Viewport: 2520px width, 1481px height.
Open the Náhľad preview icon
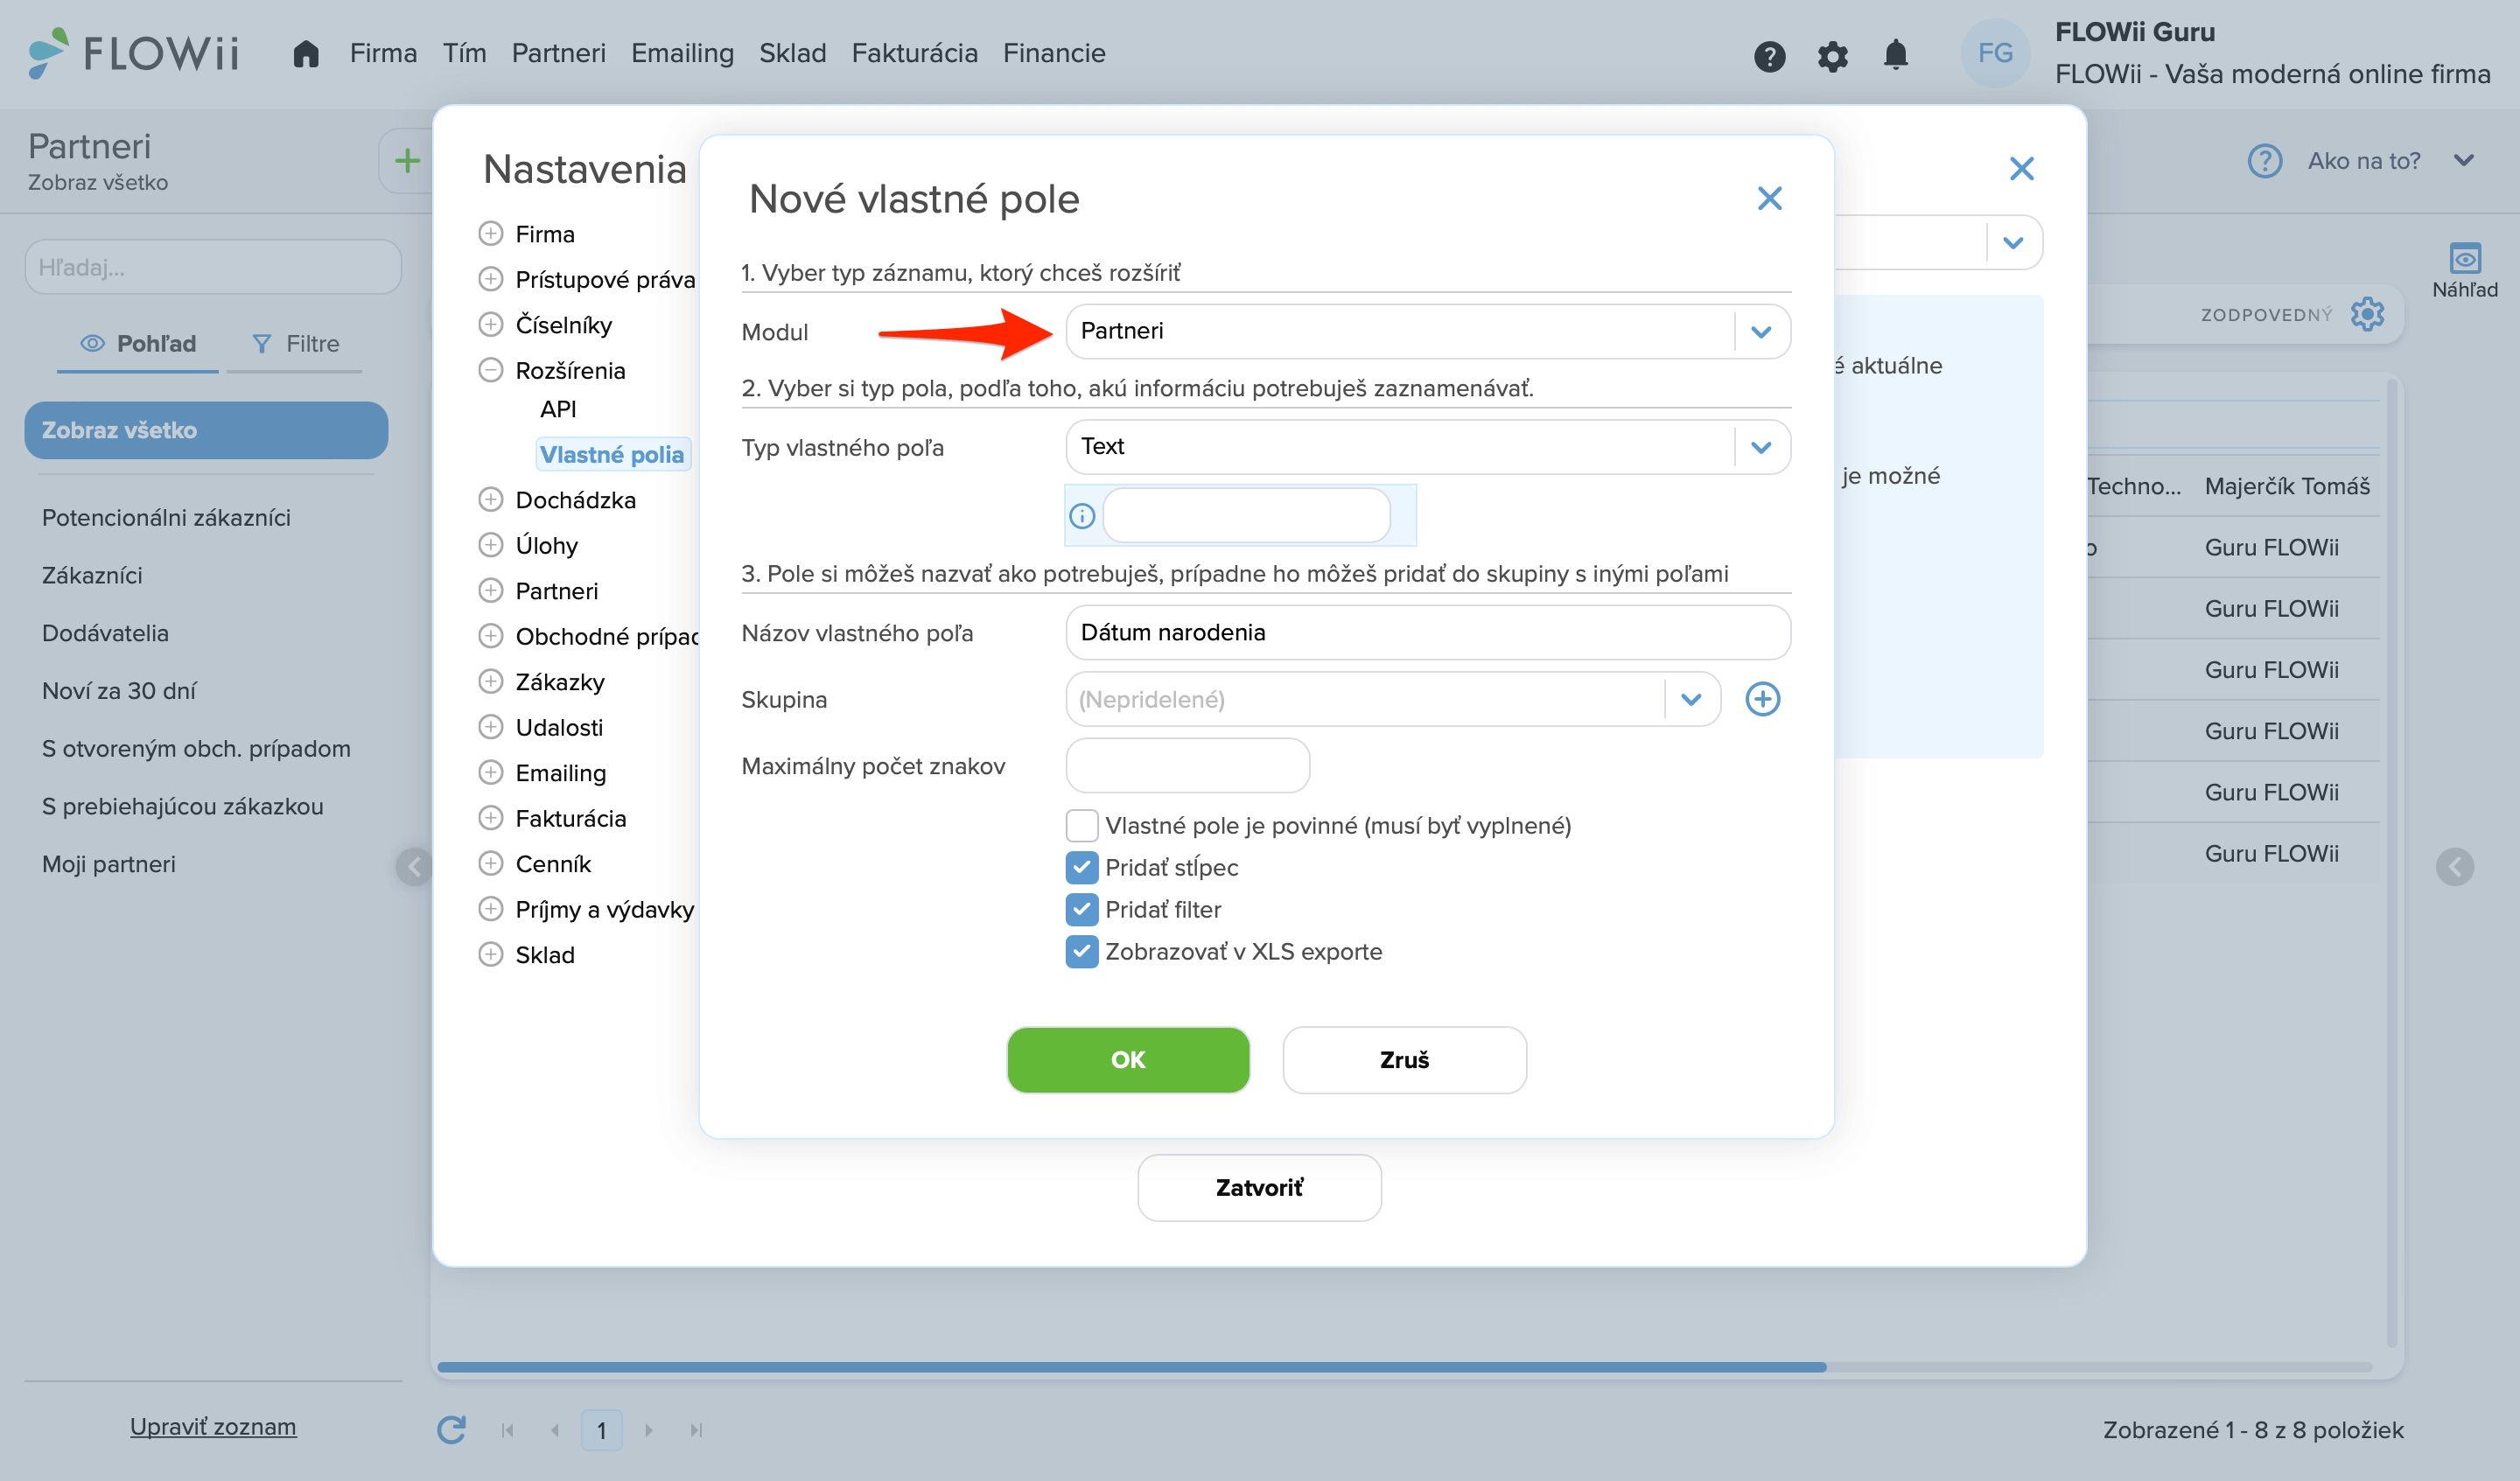click(2464, 259)
